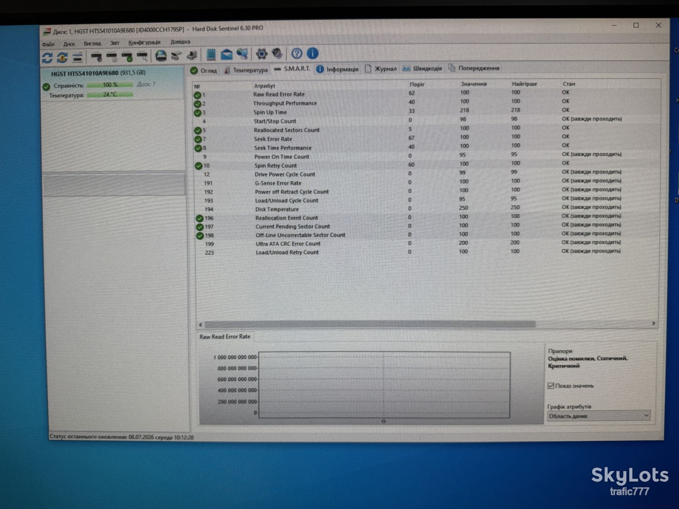679x509 pixels.
Task: Click the globe over disk toolbar icon
Action: point(161,56)
